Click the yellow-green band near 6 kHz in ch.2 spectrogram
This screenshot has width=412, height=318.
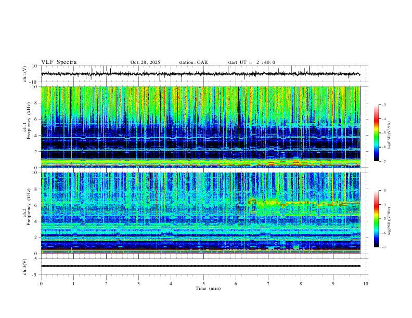tap(305, 203)
